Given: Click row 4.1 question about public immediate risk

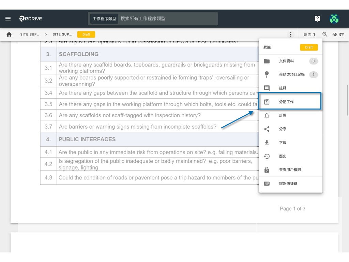Looking at the screenshot, I should point(158,152).
